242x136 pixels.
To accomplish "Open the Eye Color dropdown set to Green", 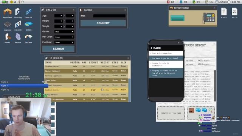I will pyautogui.click(x=64, y=42).
